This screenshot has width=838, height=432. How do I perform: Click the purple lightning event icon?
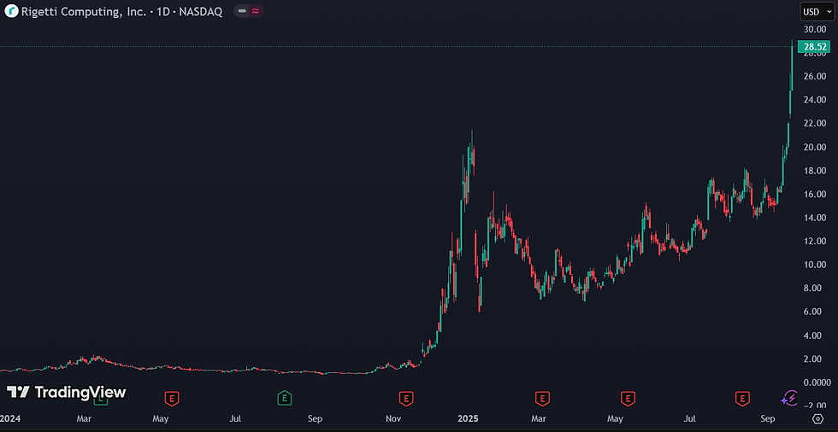tap(789, 398)
